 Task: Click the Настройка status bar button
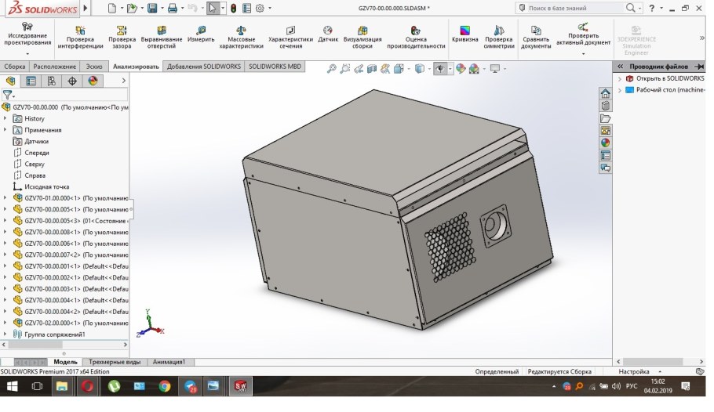634,371
